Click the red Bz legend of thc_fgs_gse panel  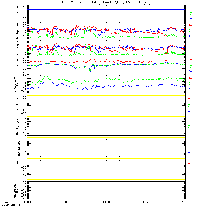pyautogui.click(x=190, y=42)
